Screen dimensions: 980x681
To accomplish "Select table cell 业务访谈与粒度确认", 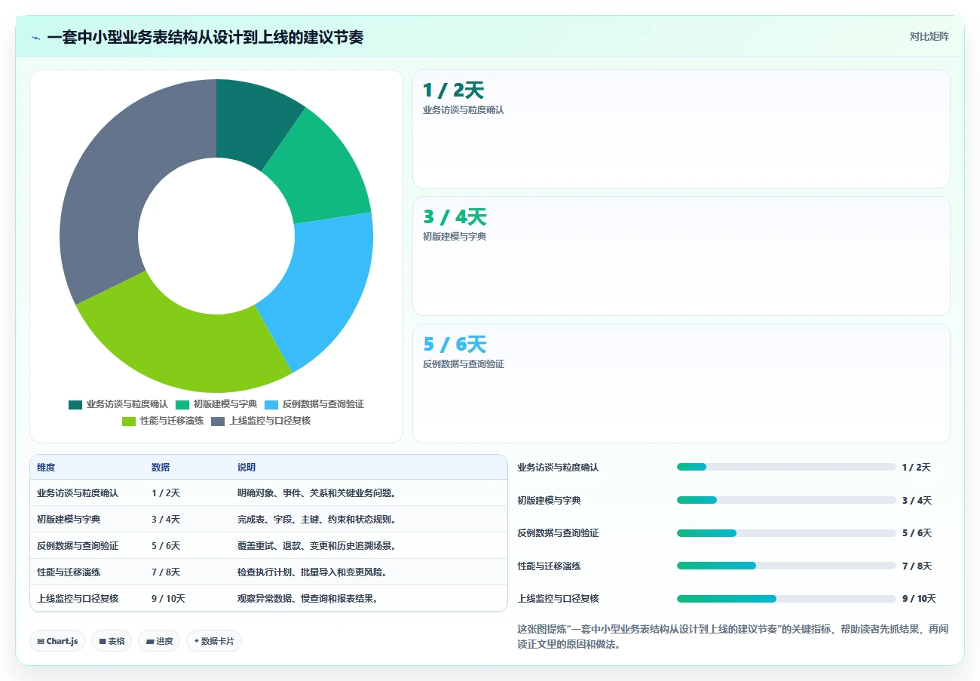I will pyautogui.click(x=78, y=493).
